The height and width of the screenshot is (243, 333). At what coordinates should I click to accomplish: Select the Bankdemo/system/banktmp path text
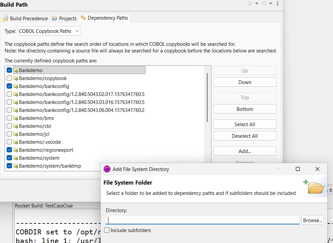tap(50, 166)
